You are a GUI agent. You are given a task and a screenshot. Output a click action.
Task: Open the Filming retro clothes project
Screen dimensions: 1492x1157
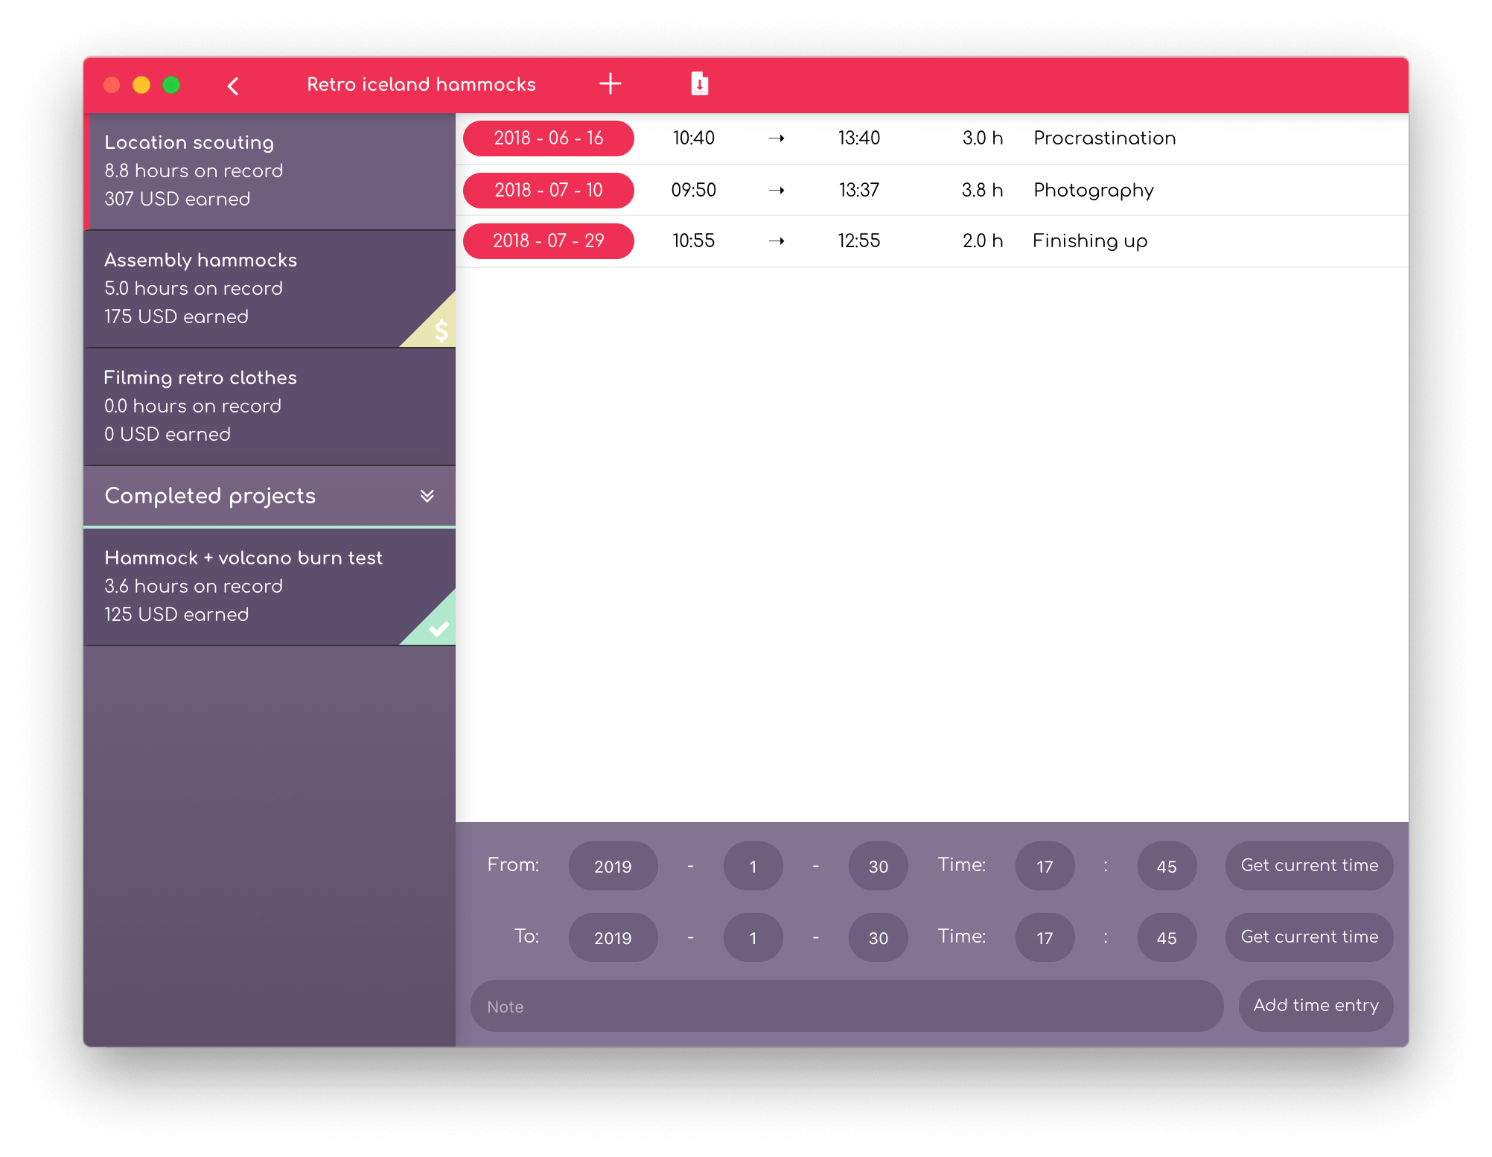coord(270,406)
